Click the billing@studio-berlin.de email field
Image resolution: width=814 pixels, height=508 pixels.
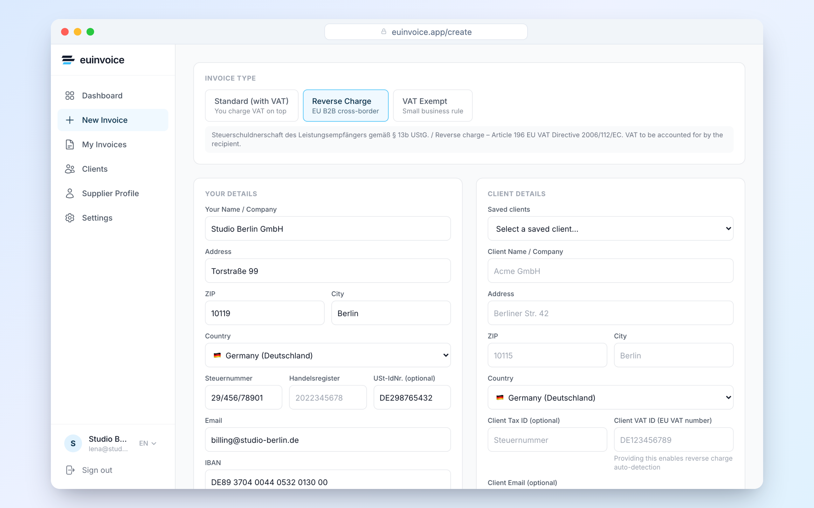click(328, 440)
